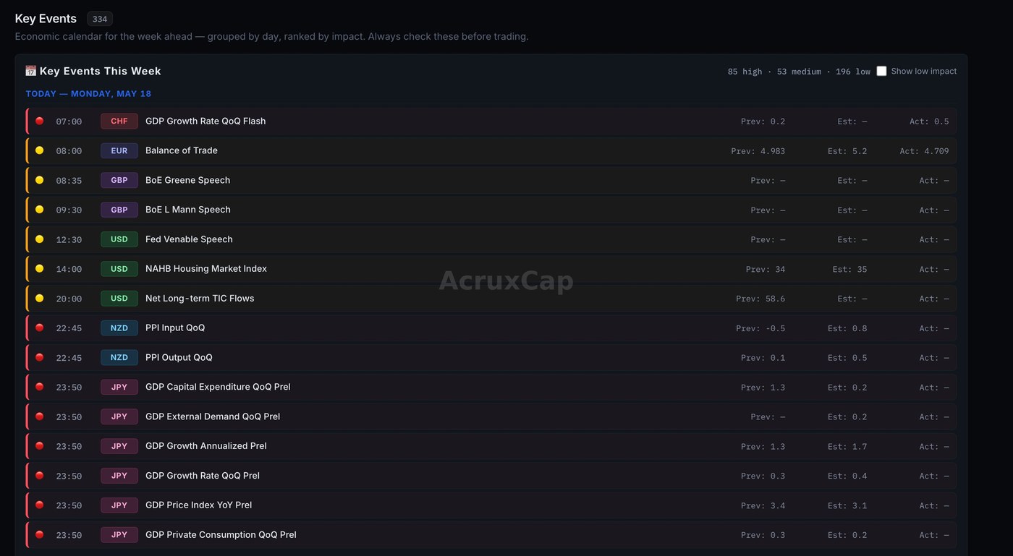Click the USD badge on Net Long-term TIC Flows
The image size is (1013, 556).
[119, 298]
